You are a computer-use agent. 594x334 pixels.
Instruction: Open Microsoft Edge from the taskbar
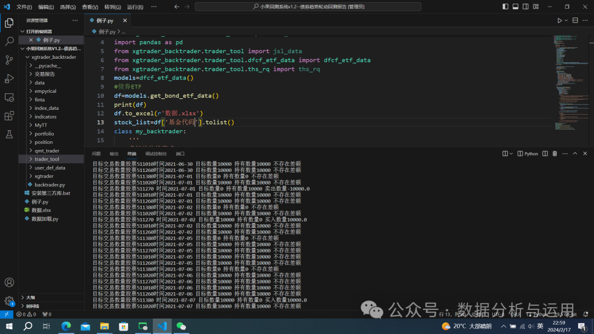[x=66, y=326]
